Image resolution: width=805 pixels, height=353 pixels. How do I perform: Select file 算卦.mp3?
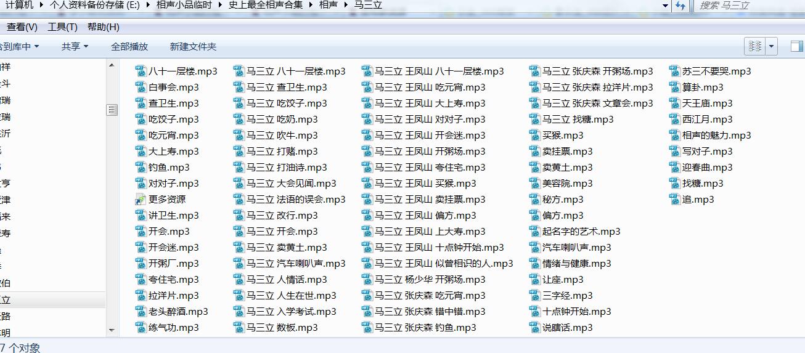tap(696, 87)
